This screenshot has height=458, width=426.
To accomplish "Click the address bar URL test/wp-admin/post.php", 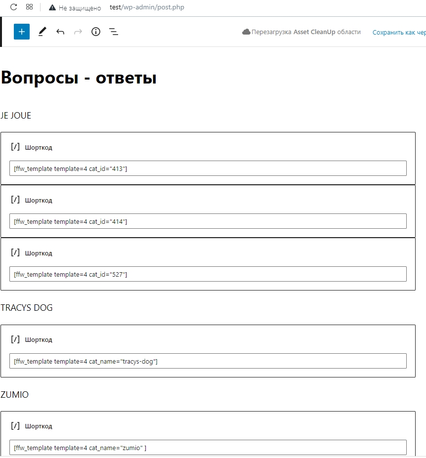I will tap(147, 7).
